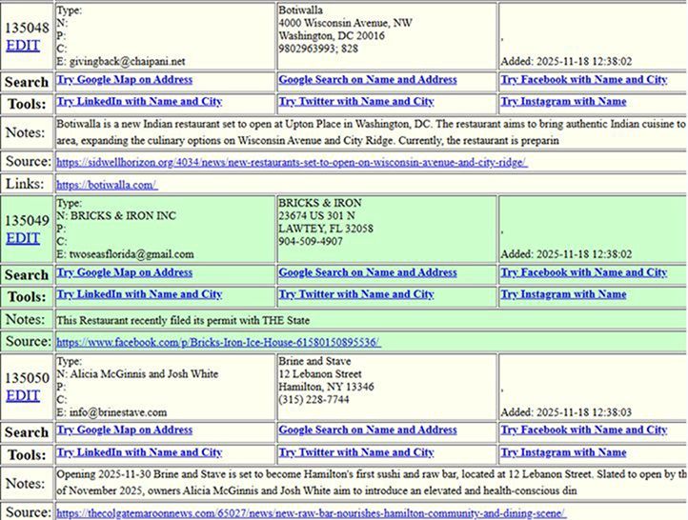Try Twitter with Name and City for Brine and Stave
This screenshot has width=688, height=520.
pos(356,452)
